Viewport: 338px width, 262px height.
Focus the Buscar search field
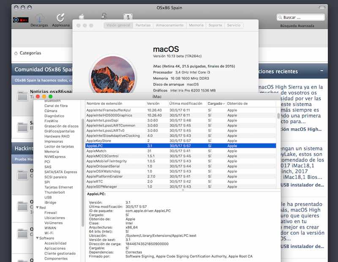click(301, 17)
